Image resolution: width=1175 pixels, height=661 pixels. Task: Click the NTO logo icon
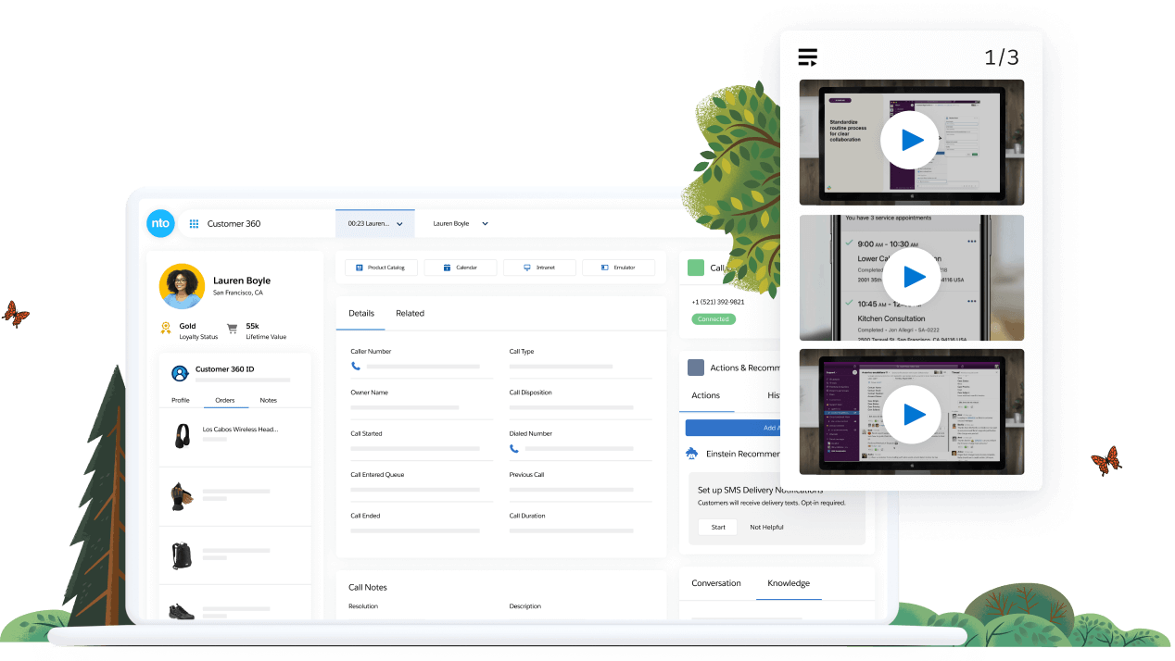(160, 223)
